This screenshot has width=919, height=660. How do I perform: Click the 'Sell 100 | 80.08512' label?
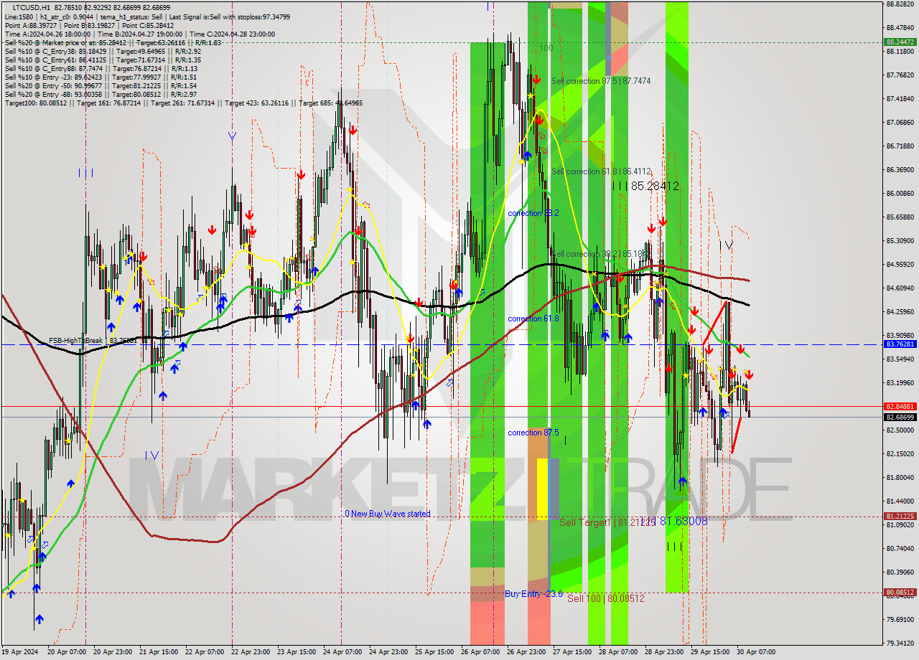(x=606, y=598)
